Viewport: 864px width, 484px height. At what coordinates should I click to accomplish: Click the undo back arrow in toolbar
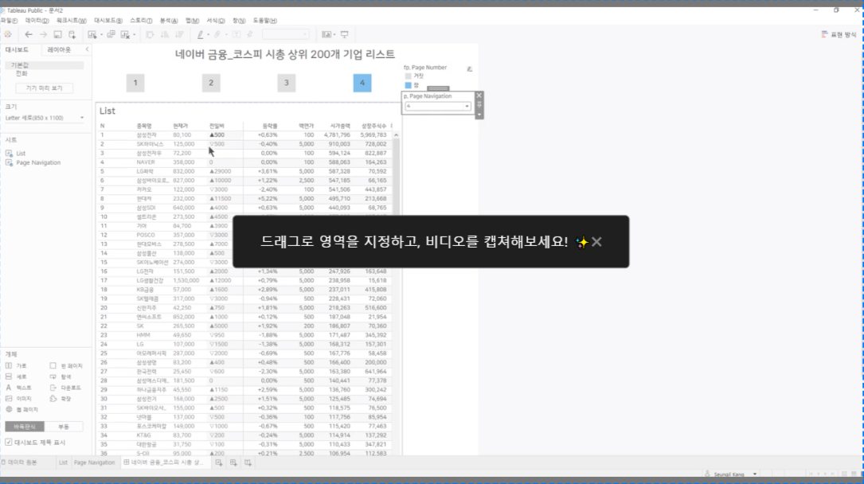(x=29, y=34)
